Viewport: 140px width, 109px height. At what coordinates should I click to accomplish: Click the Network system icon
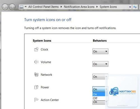pos(36,75)
